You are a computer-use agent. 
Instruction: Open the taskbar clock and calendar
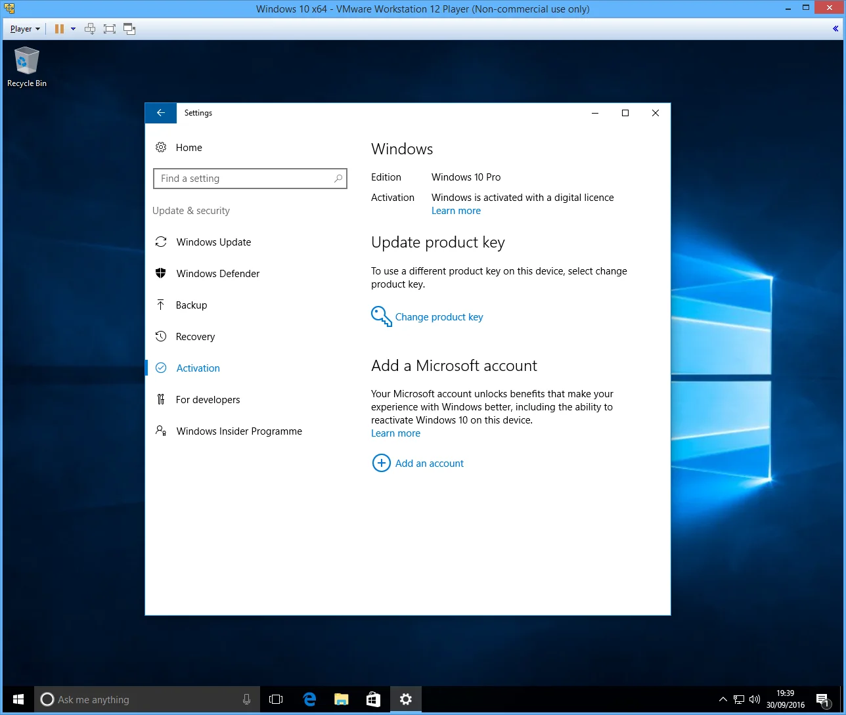785,700
